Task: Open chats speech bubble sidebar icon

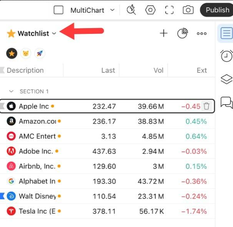Action: [226, 102]
